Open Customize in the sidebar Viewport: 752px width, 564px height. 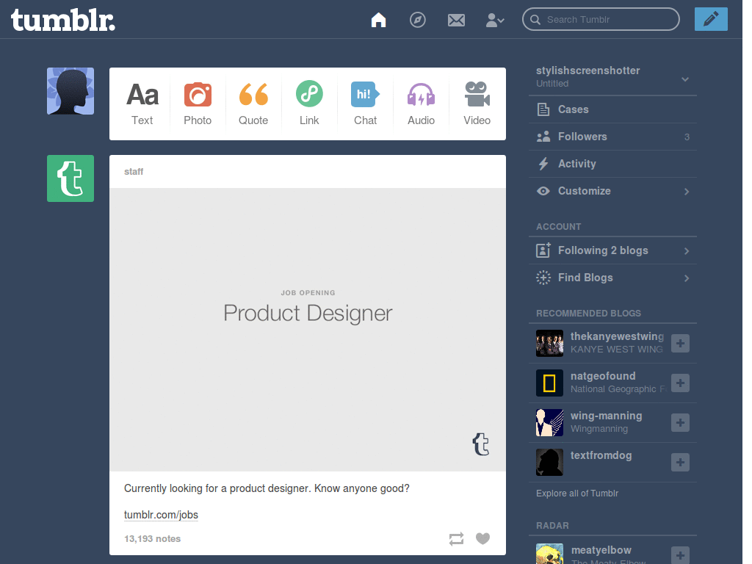pyautogui.click(x=612, y=191)
